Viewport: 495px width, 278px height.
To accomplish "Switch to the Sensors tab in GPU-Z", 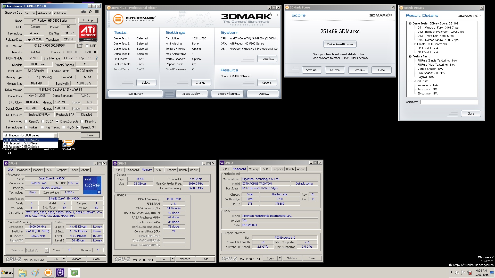I will [30, 13].
